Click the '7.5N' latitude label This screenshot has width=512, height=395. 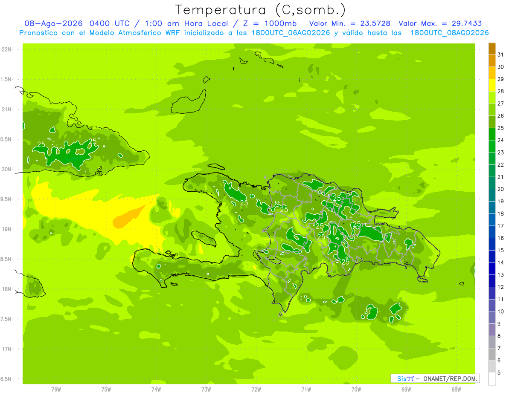(6, 319)
